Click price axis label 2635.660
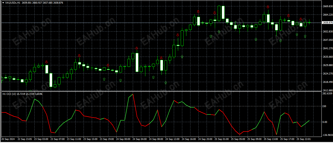333x143 pixels. [328, 57]
